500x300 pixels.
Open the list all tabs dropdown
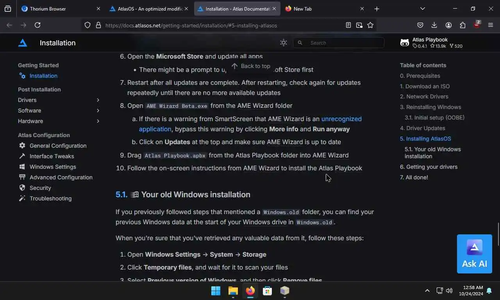tap(422, 9)
